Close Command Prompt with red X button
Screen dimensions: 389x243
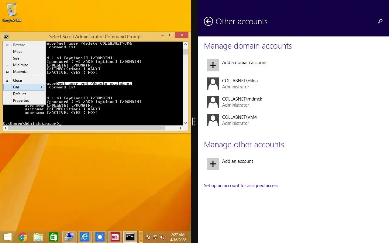coord(181,35)
